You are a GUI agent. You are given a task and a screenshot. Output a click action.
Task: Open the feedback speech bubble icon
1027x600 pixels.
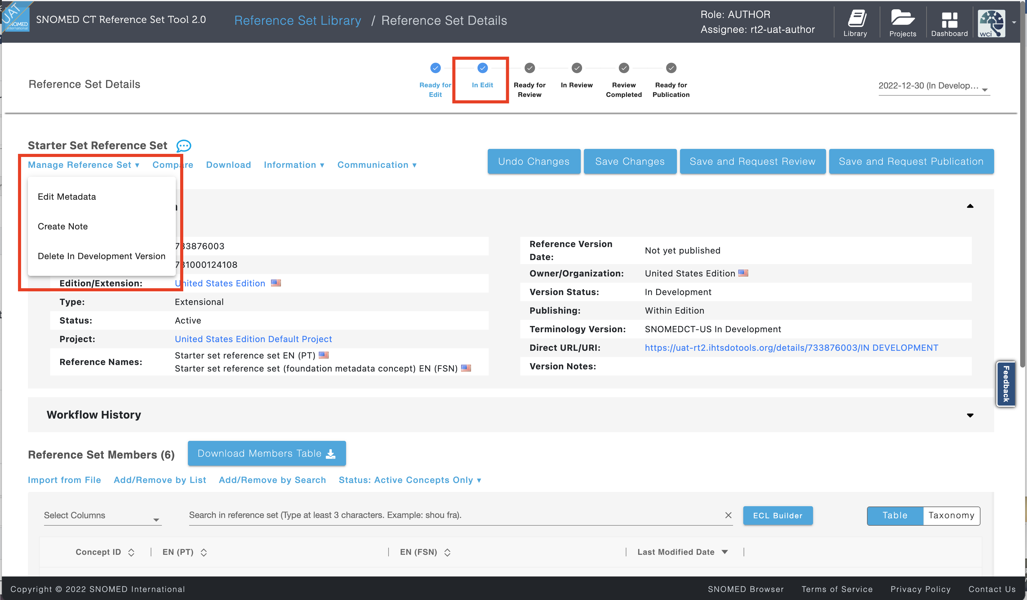tap(183, 146)
